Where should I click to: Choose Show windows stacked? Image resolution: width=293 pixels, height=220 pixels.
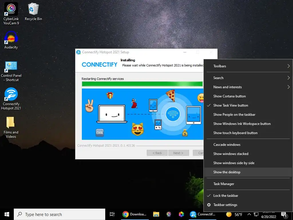[248, 154]
